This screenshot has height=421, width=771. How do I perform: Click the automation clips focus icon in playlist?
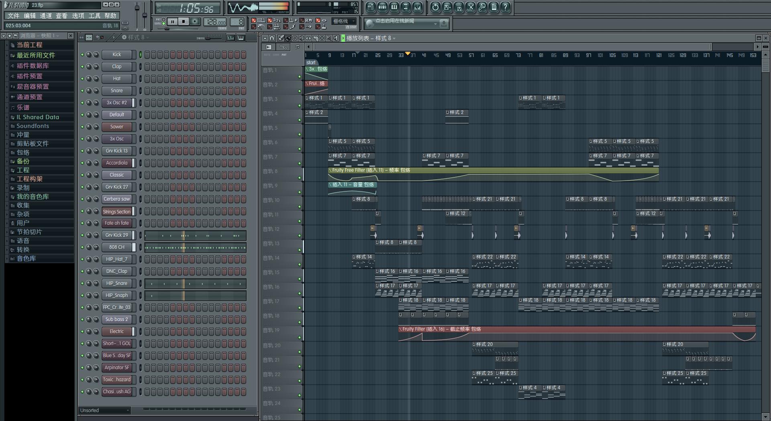pyautogui.click(x=283, y=47)
